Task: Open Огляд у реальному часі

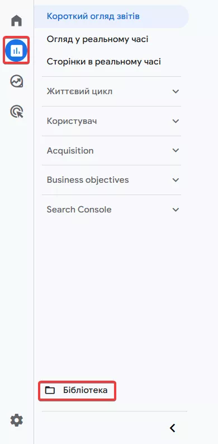Action: coord(97,39)
